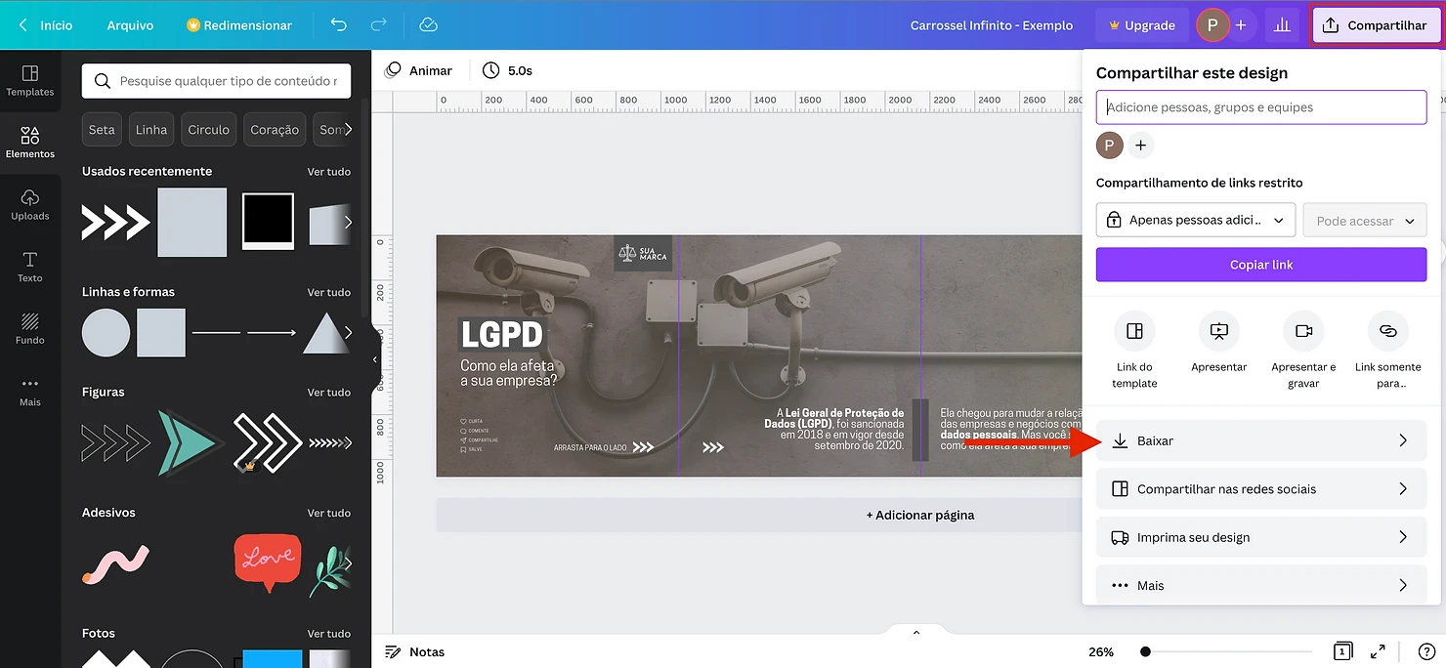This screenshot has height=668, width=1446.
Task: Click Adicione pessoas, grupos e equipes field
Action: (x=1261, y=107)
